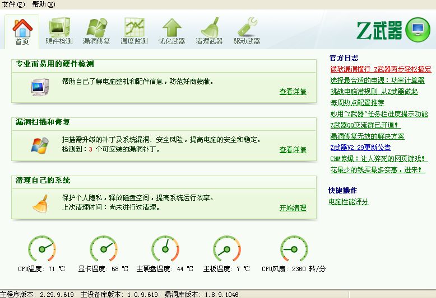Click the 主硬盘温度 gauge dial
436x298 pixels.
click(x=165, y=249)
